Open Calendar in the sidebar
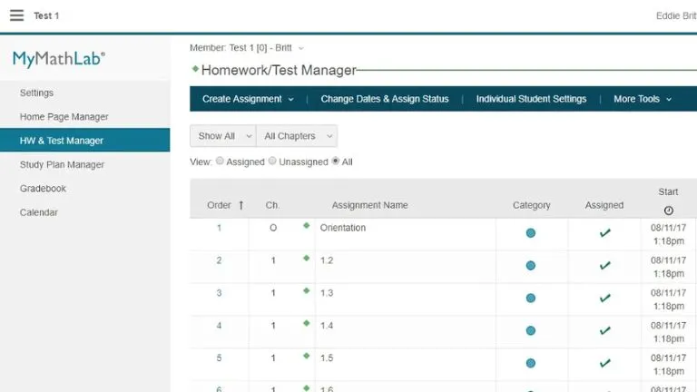The image size is (697, 392). pos(39,212)
